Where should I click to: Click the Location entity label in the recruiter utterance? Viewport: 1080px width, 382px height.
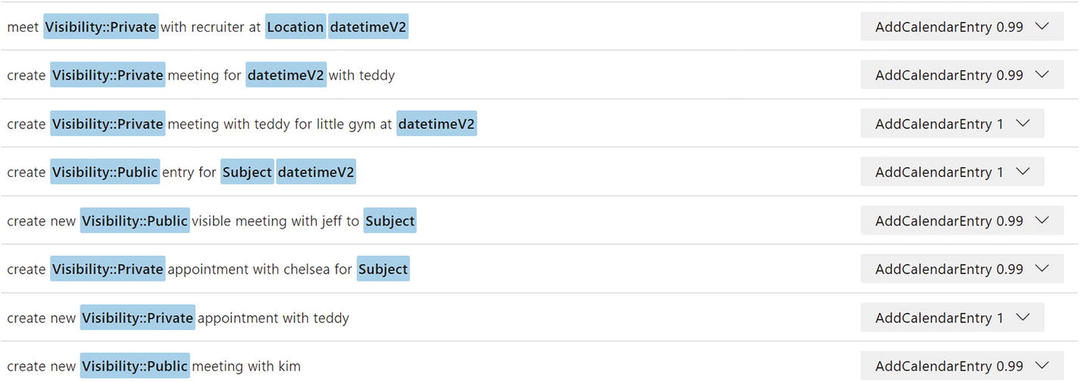[x=296, y=27]
